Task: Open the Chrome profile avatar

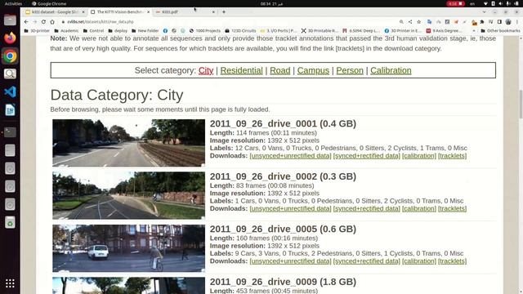Action: pos(508,22)
